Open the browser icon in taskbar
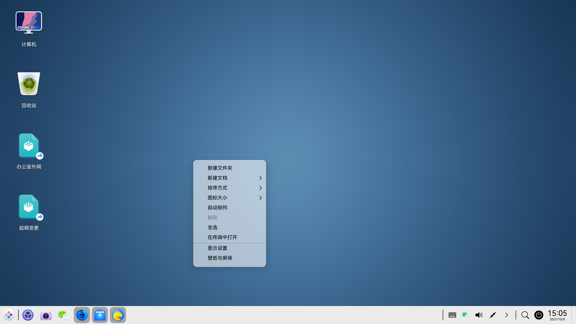 click(x=82, y=315)
